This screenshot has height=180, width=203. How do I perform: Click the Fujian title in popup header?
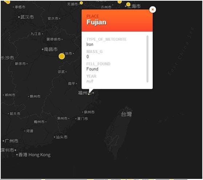tap(96, 22)
